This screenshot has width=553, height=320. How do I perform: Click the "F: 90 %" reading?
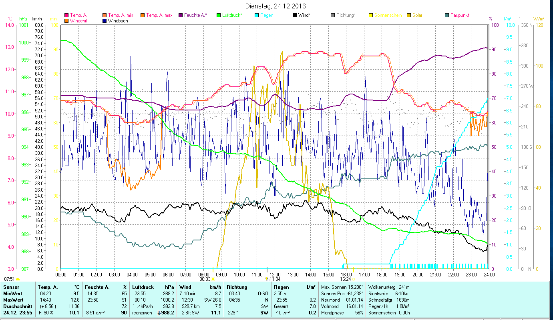(45, 313)
